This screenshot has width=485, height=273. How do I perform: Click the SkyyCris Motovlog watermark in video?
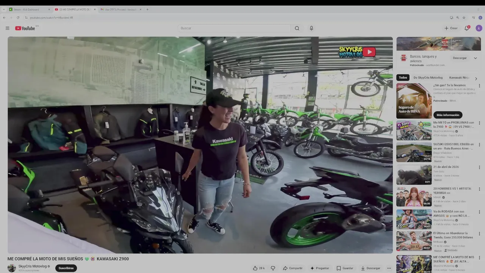click(357, 52)
